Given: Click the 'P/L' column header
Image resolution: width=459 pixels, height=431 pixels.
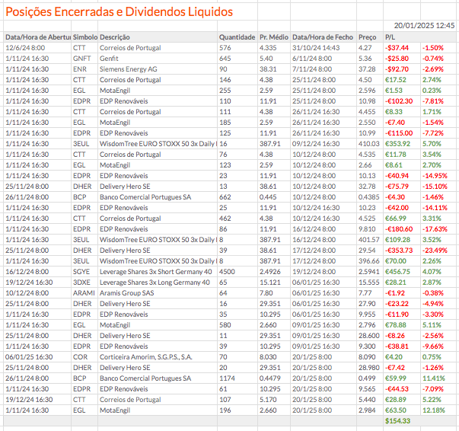Looking at the screenshot, I should (x=390, y=37).
